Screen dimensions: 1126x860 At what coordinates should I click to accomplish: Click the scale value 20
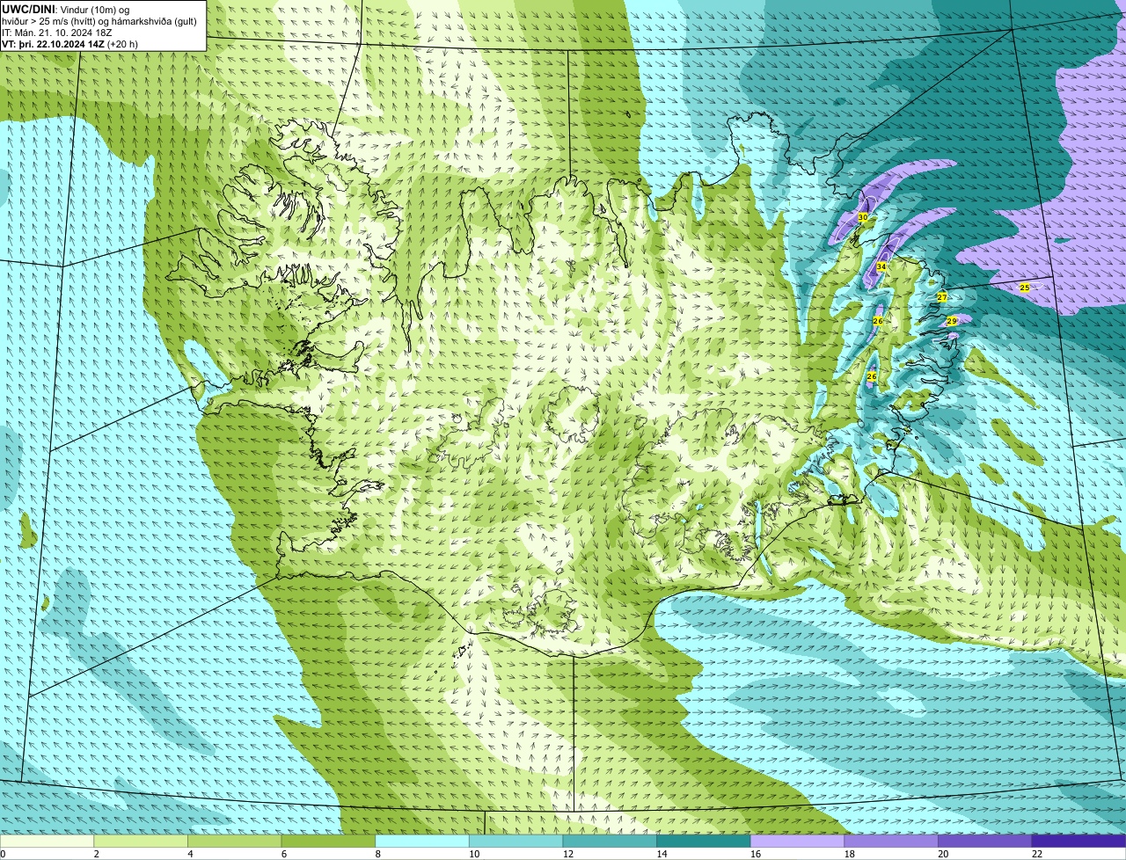pyautogui.click(x=943, y=853)
